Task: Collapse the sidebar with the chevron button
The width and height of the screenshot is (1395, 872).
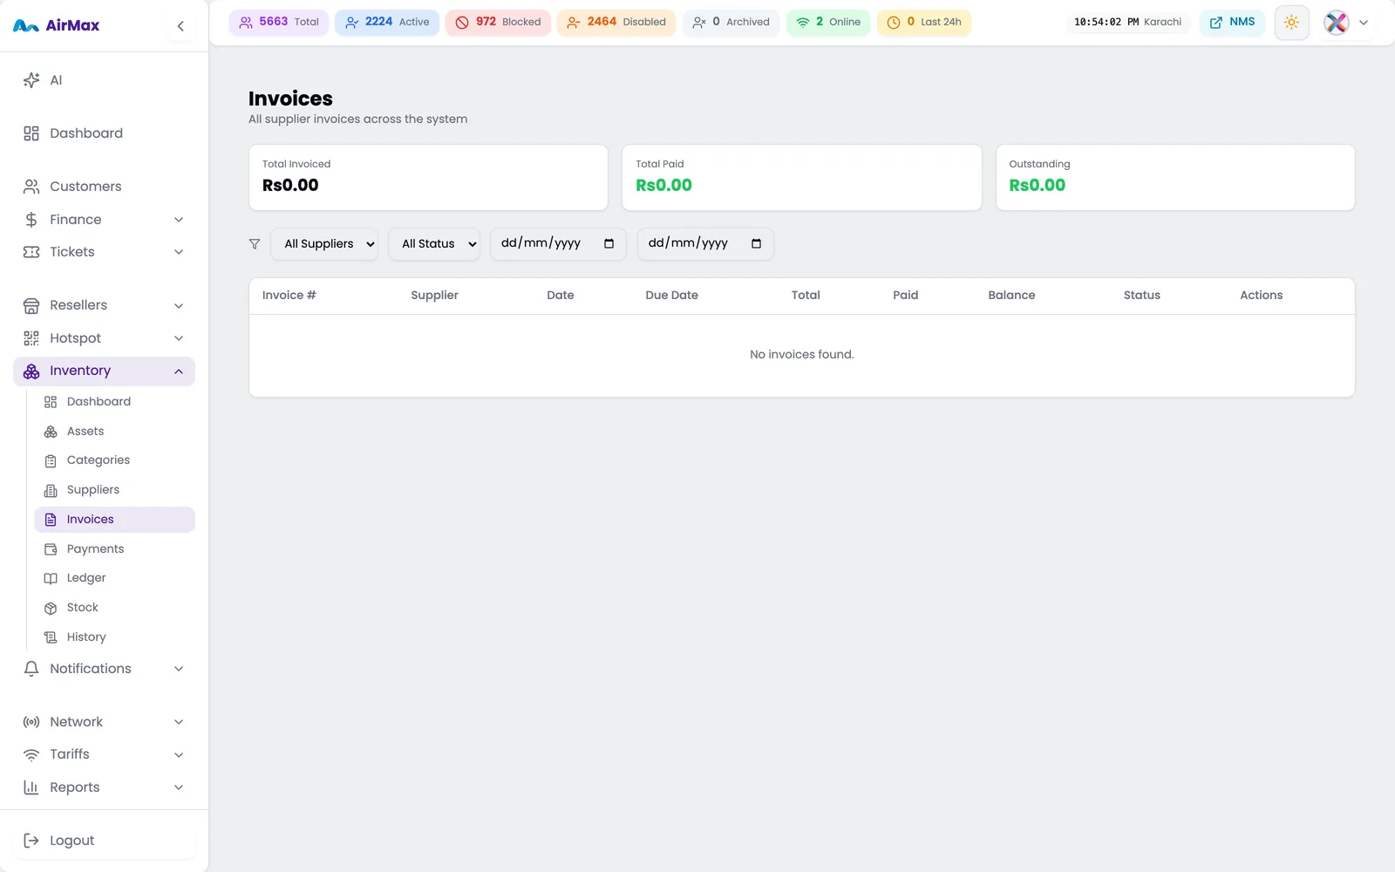Action: click(180, 26)
